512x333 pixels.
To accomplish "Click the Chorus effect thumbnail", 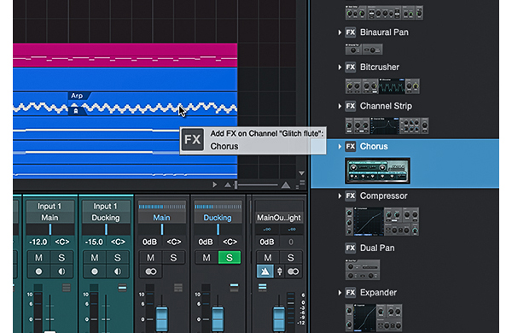I will point(377,171).
